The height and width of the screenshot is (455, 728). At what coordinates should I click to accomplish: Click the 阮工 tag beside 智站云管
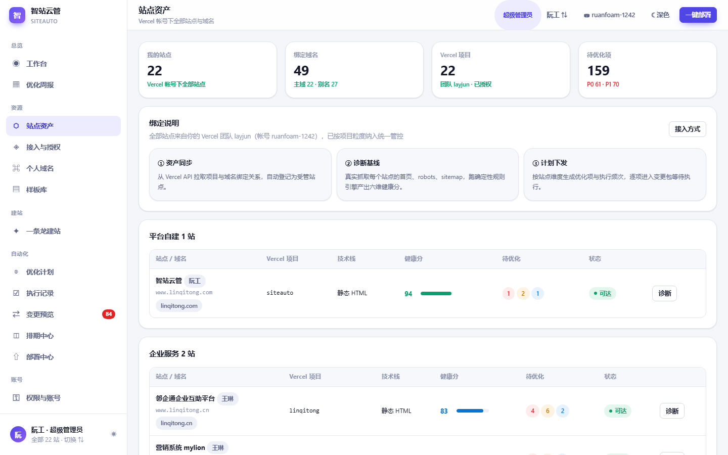(195, 281)
